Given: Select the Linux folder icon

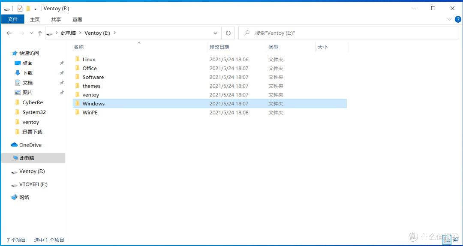Looking at the screenshot, I should pos(77,59).
